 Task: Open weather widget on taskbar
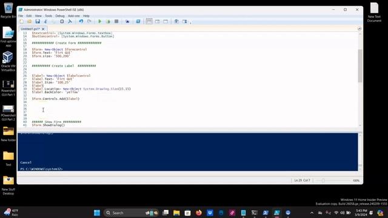11,213
